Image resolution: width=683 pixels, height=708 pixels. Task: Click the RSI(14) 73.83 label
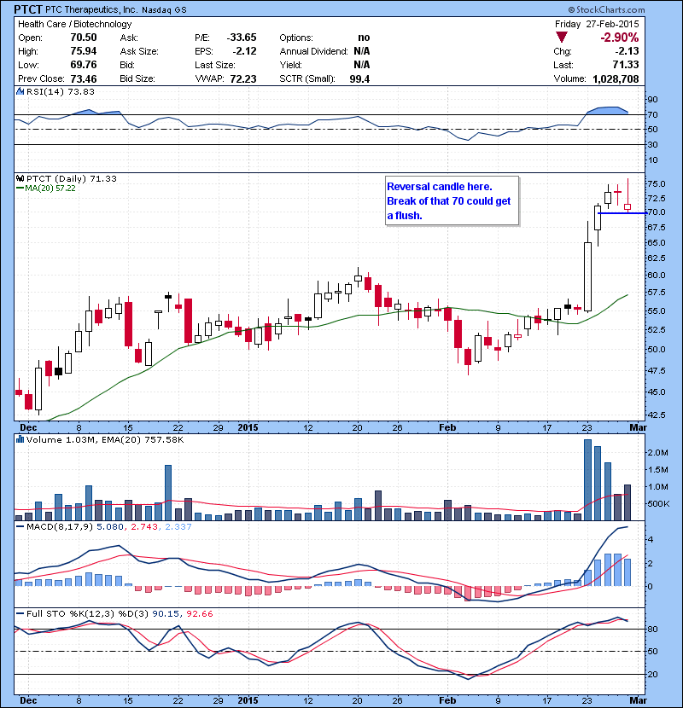click(x=61, y=91)
